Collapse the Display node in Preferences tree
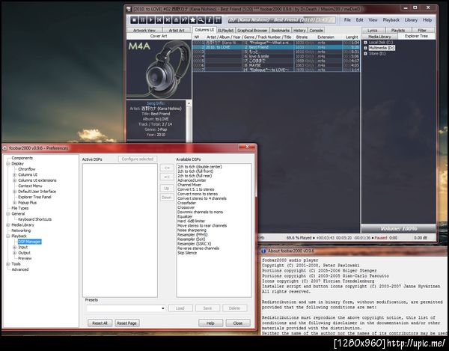This screenshot has width=449, height=351. (8, 164)
